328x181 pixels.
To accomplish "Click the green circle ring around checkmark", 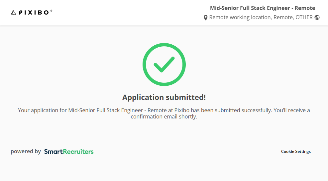I will click(x=145, y=65).
